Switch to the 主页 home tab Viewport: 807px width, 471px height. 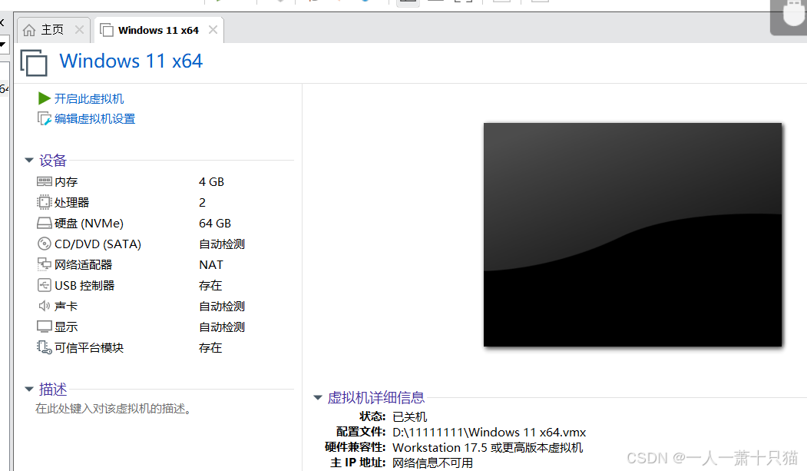click(x=52, y=30)
